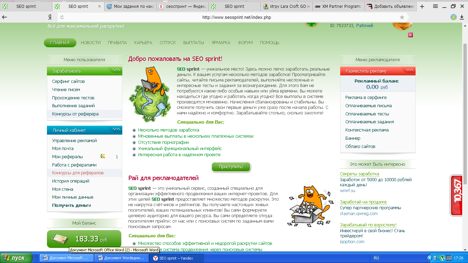
Task: Open Облако сайтов link
Action: coord(360,147)
